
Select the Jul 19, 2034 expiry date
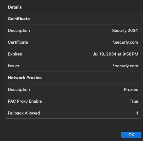[x=105, y=54]
